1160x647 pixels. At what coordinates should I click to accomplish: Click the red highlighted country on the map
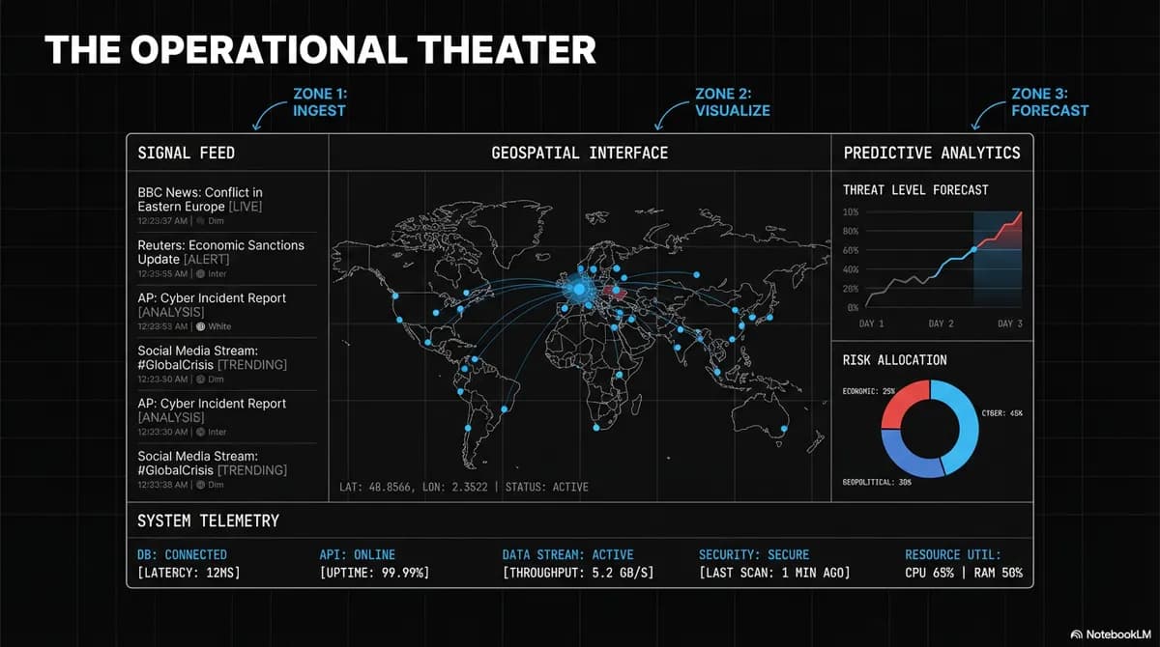tap(612, 291)
